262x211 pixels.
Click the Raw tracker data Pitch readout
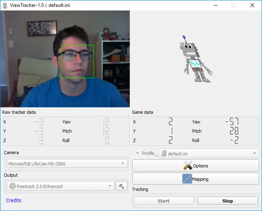click(106, 131)
